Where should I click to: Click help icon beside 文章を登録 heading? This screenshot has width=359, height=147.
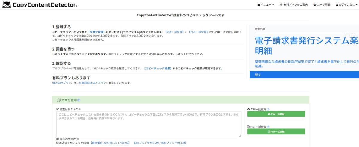pyautogui.click(x=79, y=101)
